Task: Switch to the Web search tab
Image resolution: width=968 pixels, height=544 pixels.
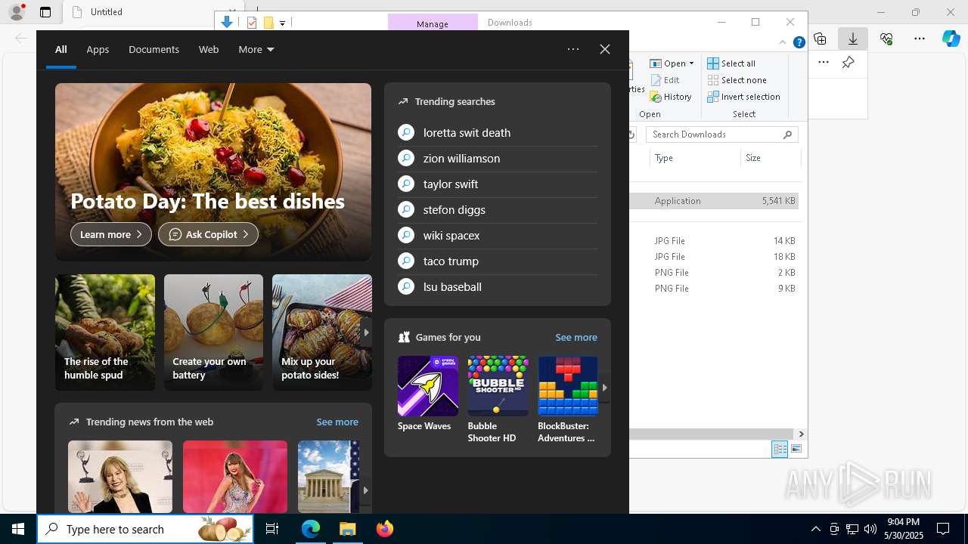Action: pos(209,49)
